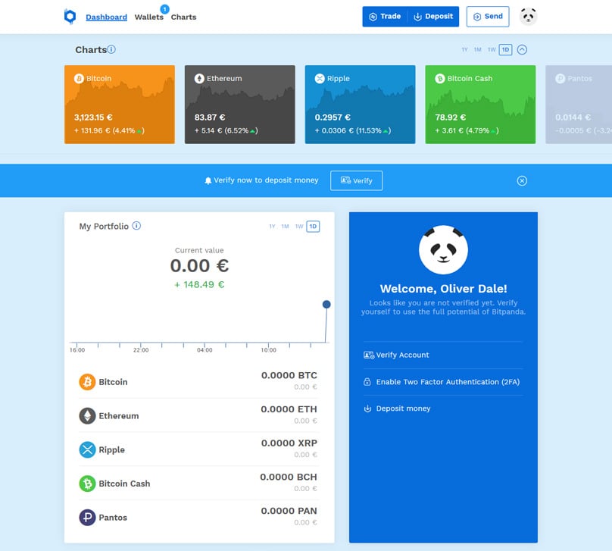Click the portfolio chart data point marker
The width and height of the screenshot is (612, 551).
tap(326, 304)
